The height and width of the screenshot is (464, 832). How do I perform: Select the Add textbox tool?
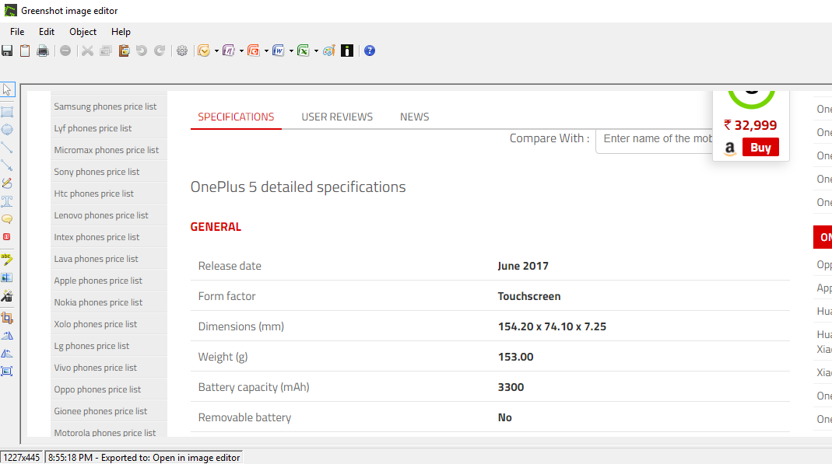pos(7,201)
